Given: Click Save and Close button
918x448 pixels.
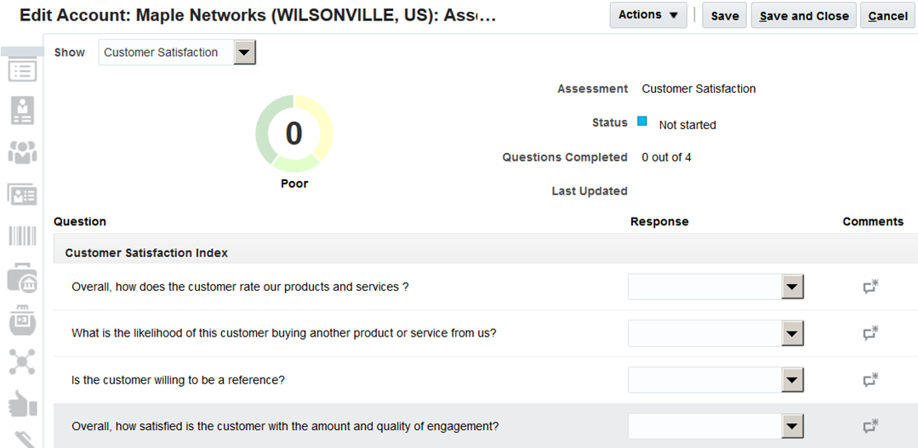Looking at the screenshot, I should [x=804, y=16].
